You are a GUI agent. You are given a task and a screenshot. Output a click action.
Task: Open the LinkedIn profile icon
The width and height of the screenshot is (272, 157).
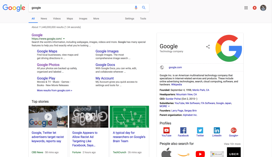217,130
